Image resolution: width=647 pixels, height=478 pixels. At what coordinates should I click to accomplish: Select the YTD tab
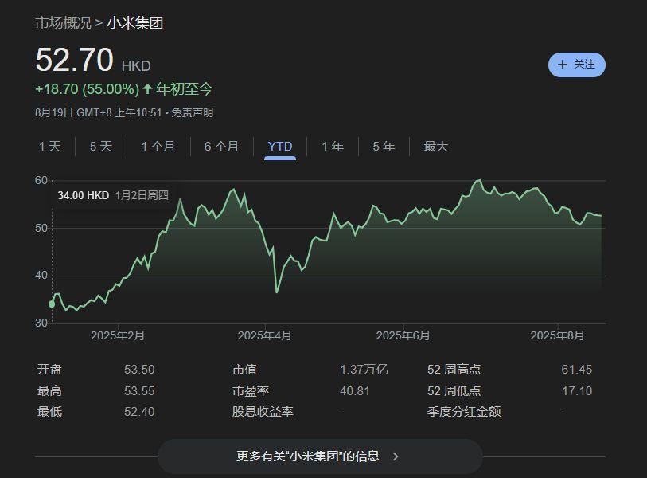(280, 147)
